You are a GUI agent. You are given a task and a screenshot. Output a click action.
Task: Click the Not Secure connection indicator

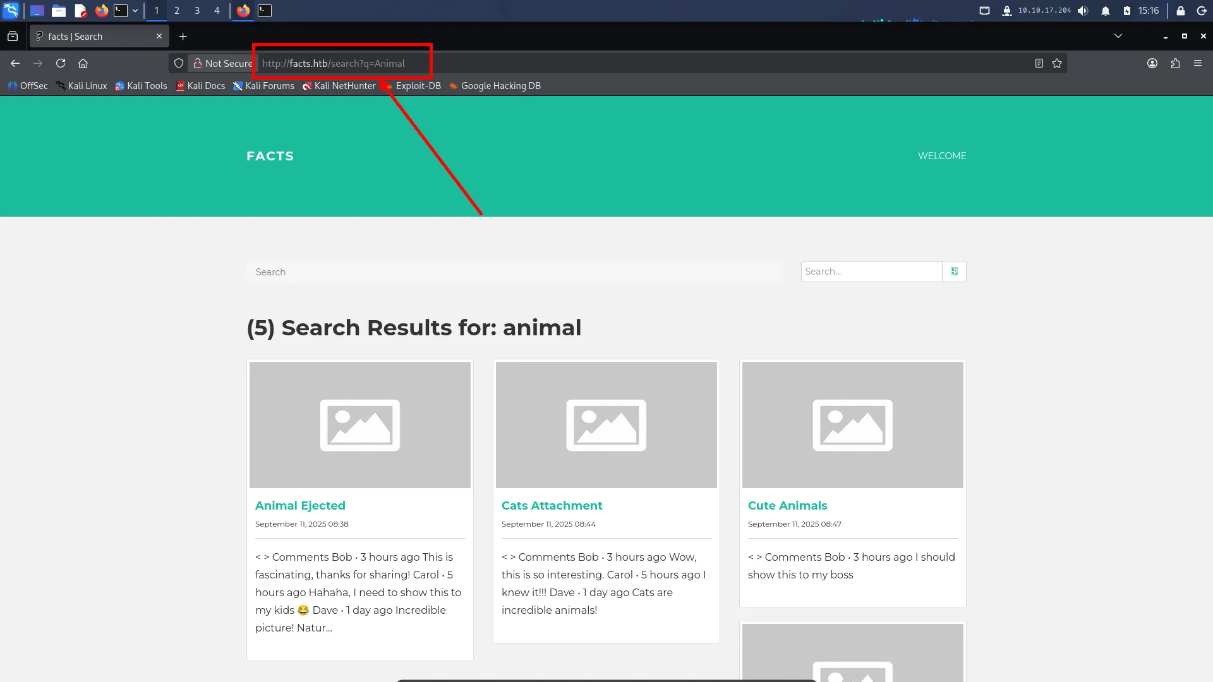222,63
